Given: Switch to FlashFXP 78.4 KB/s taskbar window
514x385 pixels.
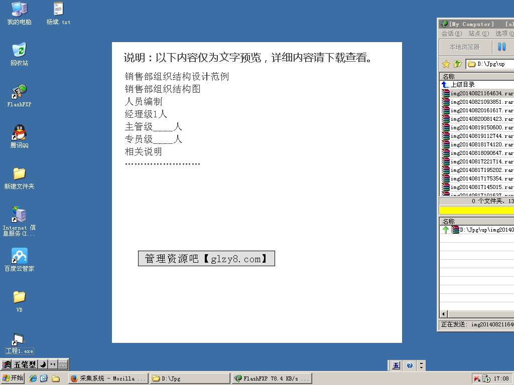Looking at the screenshot, I should [272, 378].
